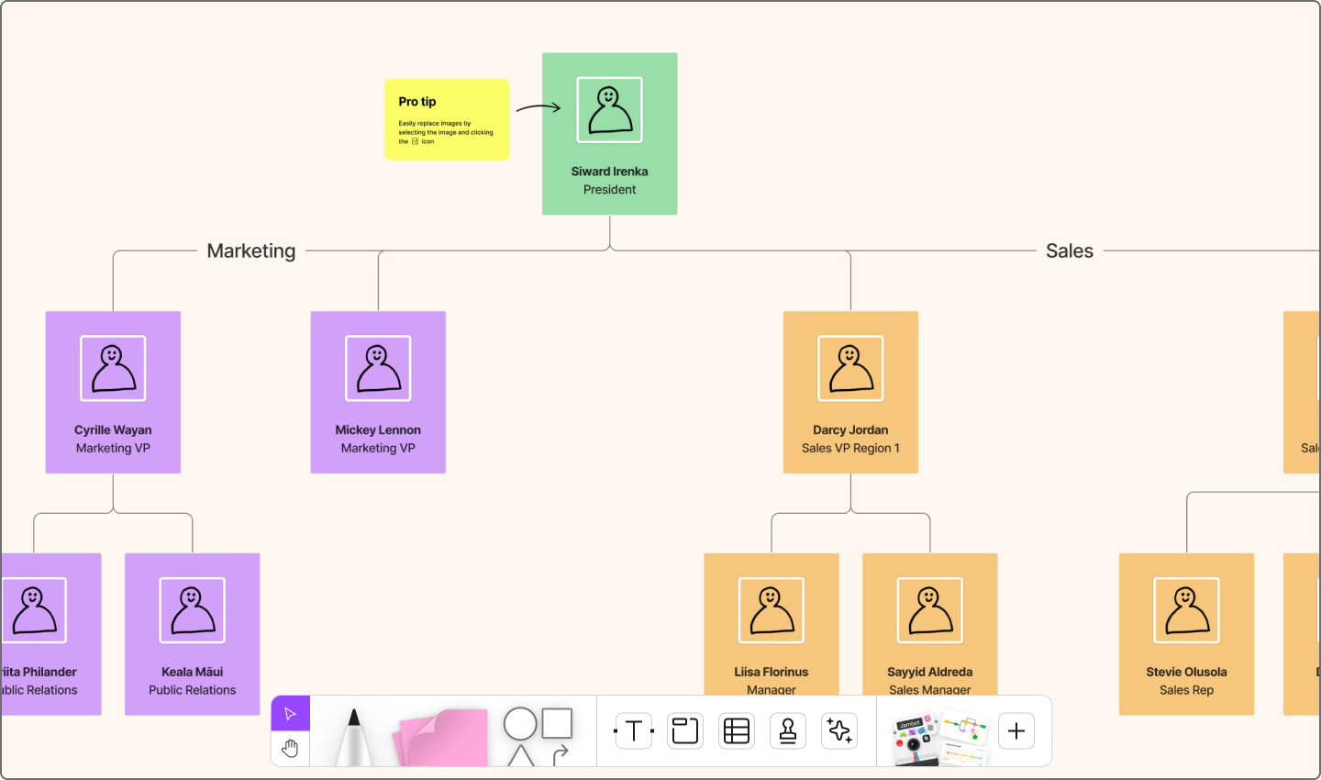This screenshot has height=780, width=1321.
Task: Select the Marker tool
Action: pyautogui.click(x=353, y=734)
